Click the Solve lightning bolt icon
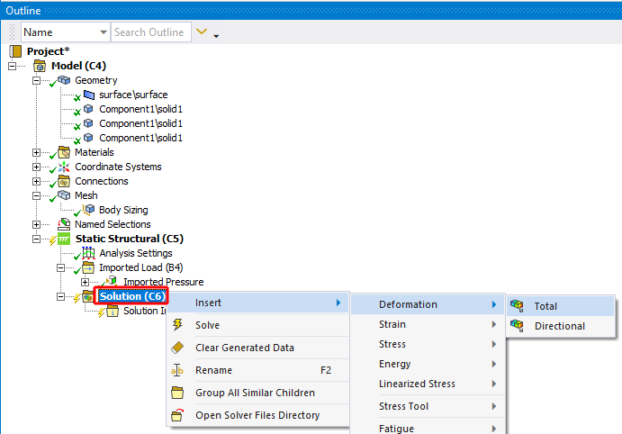 point(177,325)
